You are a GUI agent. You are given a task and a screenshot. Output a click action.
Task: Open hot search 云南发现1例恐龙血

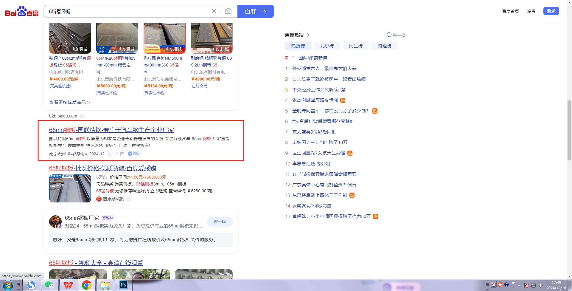[x=312, y=206]
